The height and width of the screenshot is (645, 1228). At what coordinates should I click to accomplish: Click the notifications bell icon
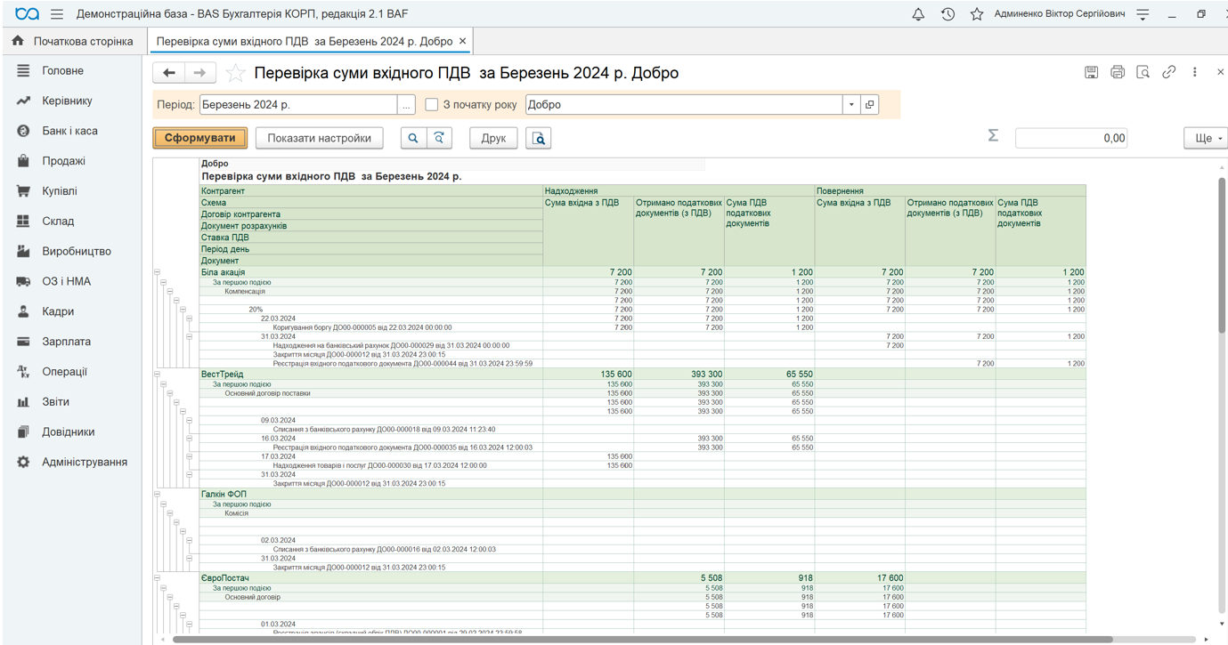click(x=918, y=14)
